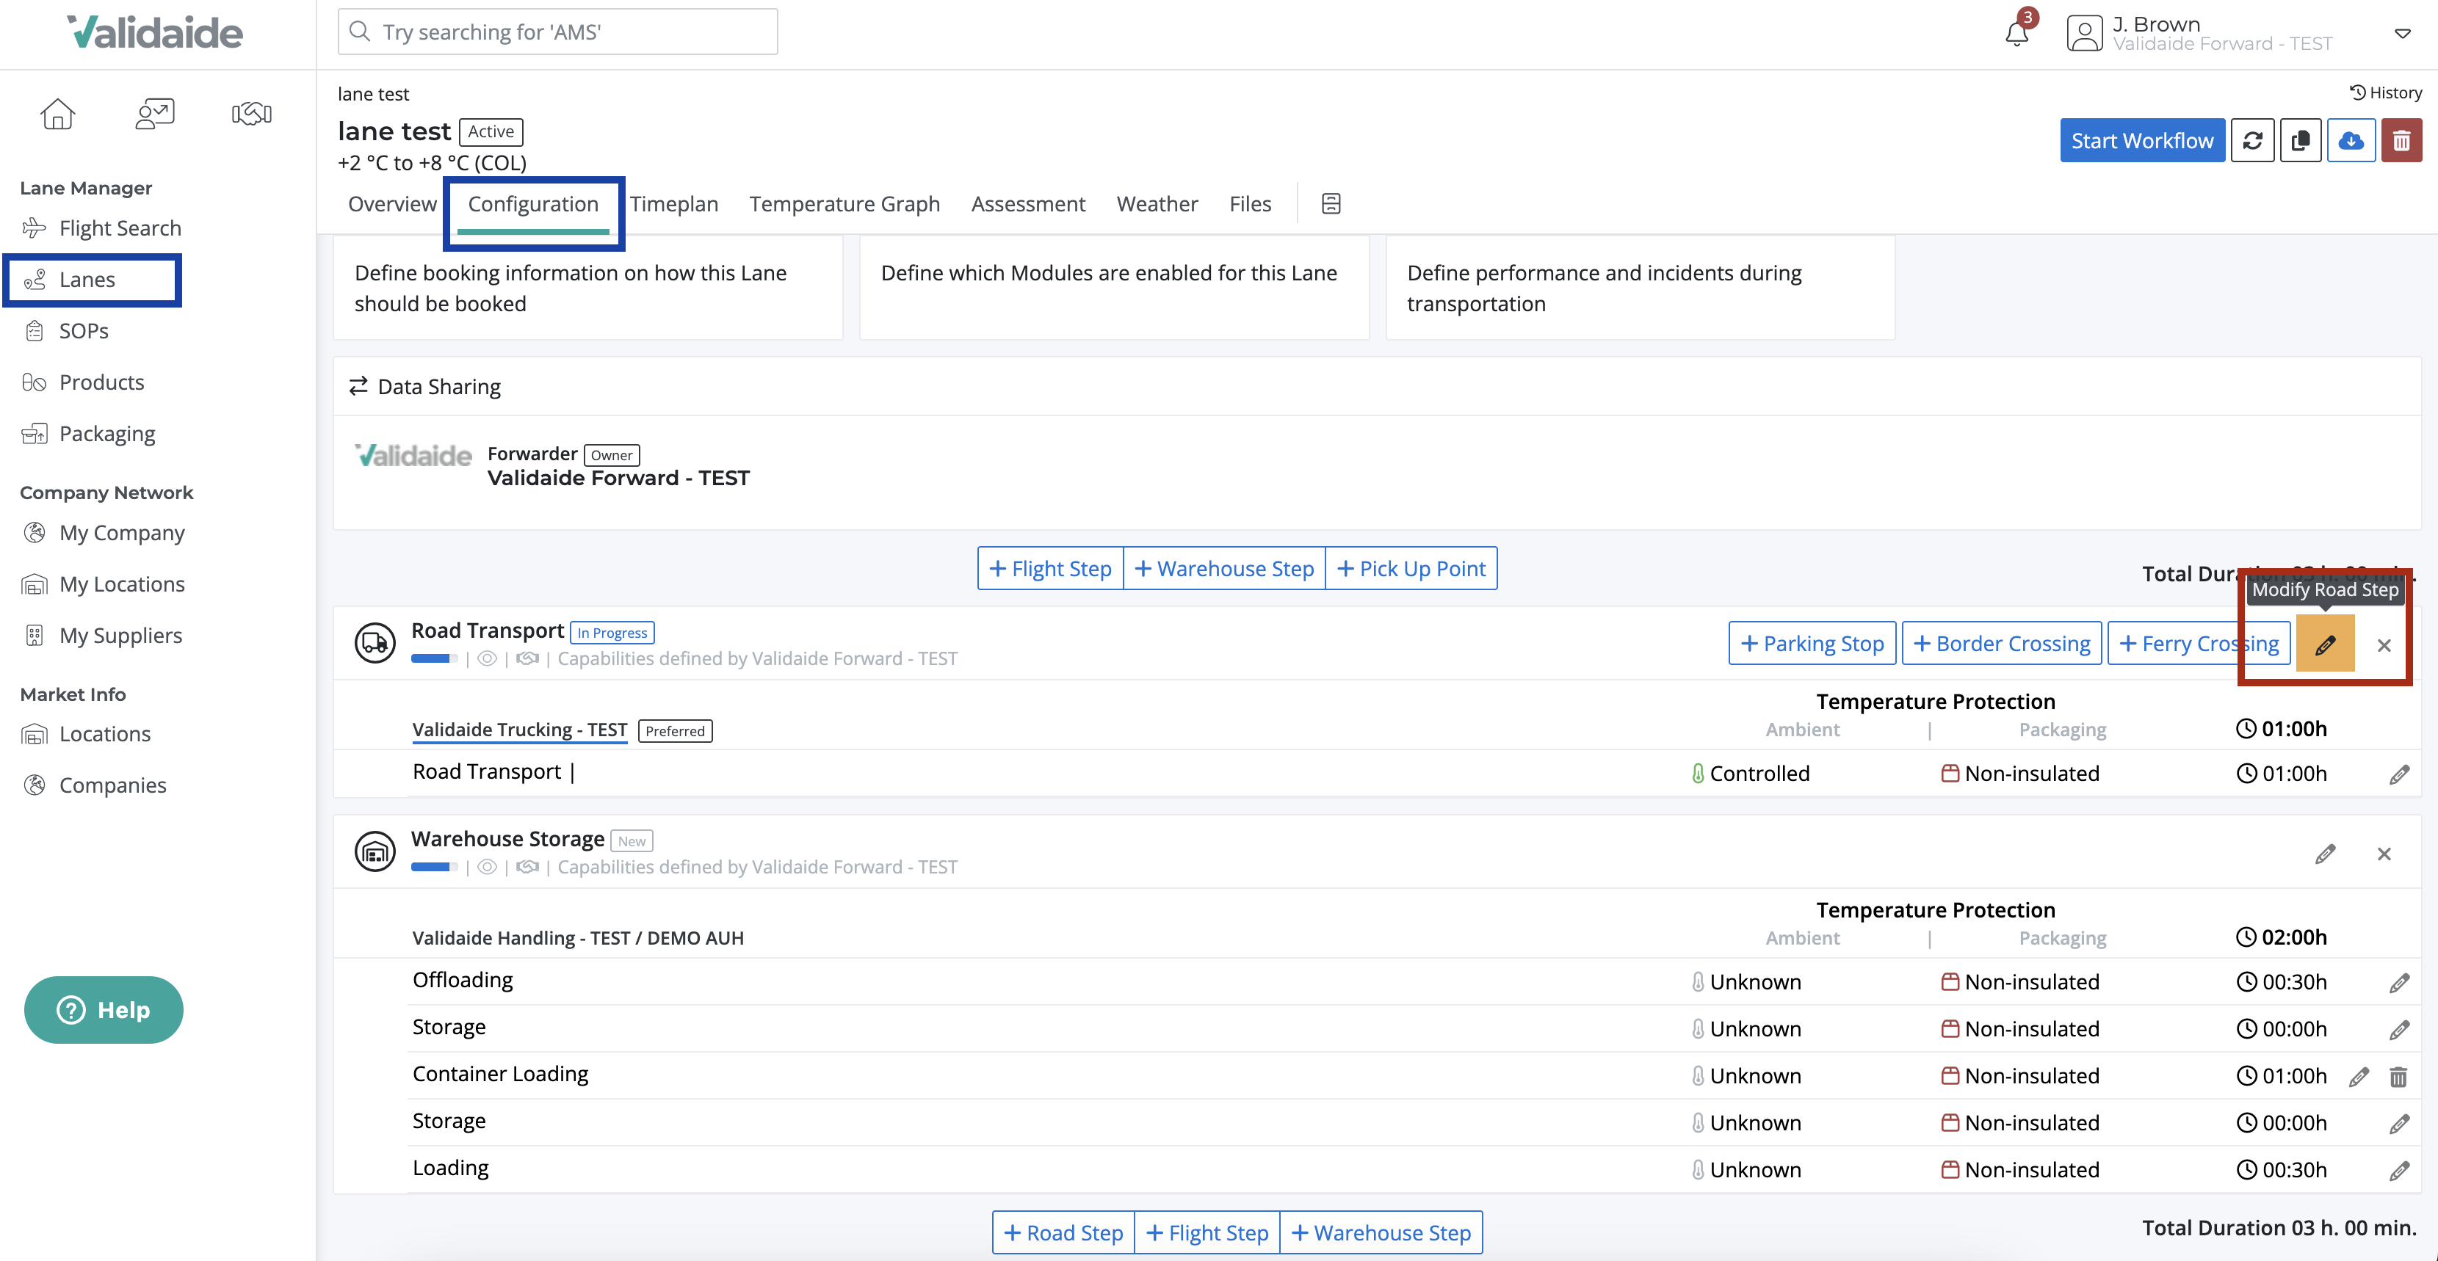Delete the lane with trash icon

pos(2401,141)
